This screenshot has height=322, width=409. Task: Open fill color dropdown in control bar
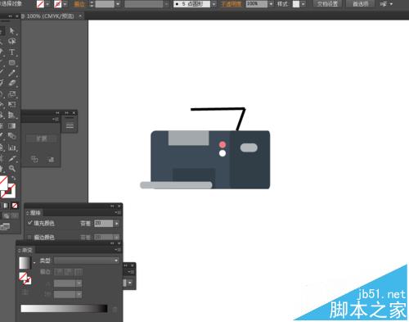(47, 4)
